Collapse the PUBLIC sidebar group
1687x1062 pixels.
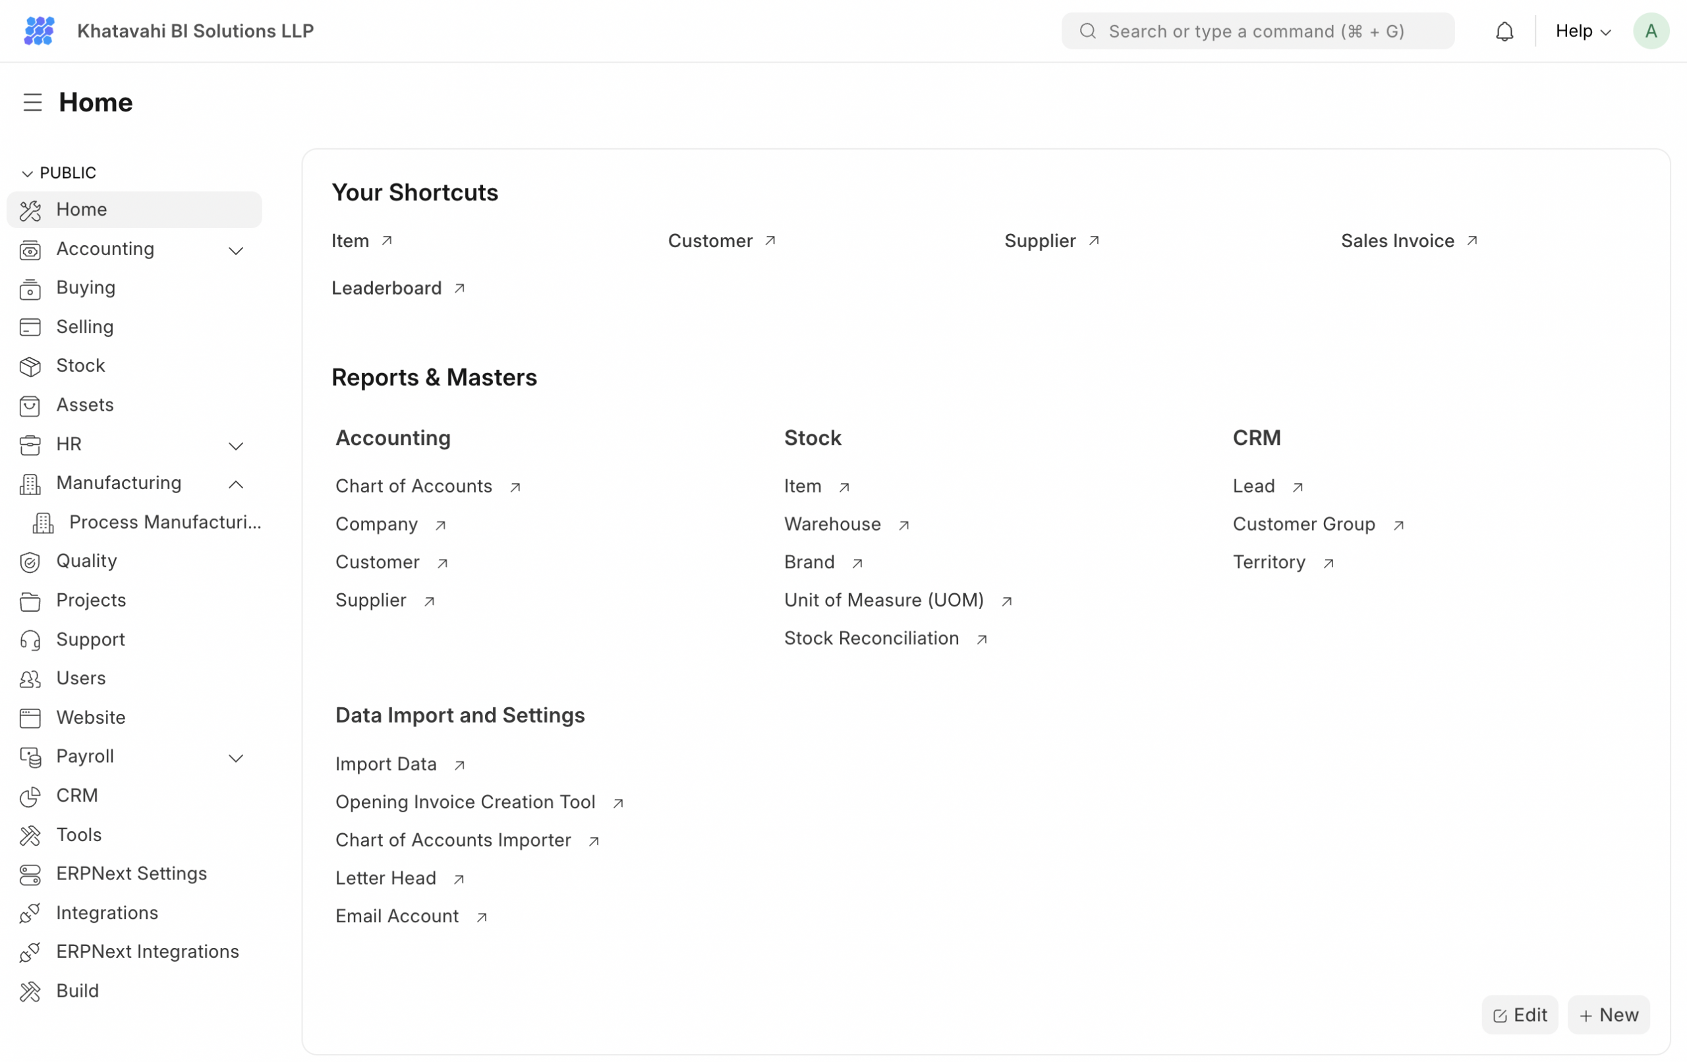[x=27, y=173]
